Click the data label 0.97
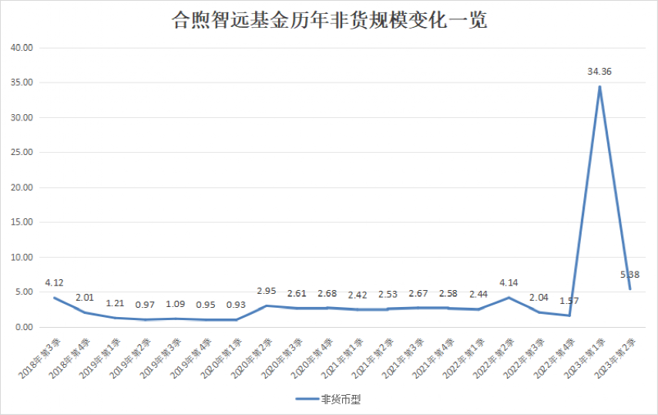This screenshot has width=658, height=415. [145, 305]
